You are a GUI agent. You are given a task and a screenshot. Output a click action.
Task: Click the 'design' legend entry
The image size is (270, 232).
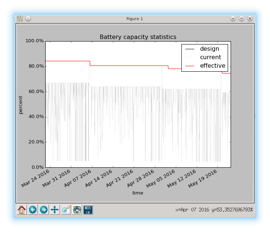[209, 49]
